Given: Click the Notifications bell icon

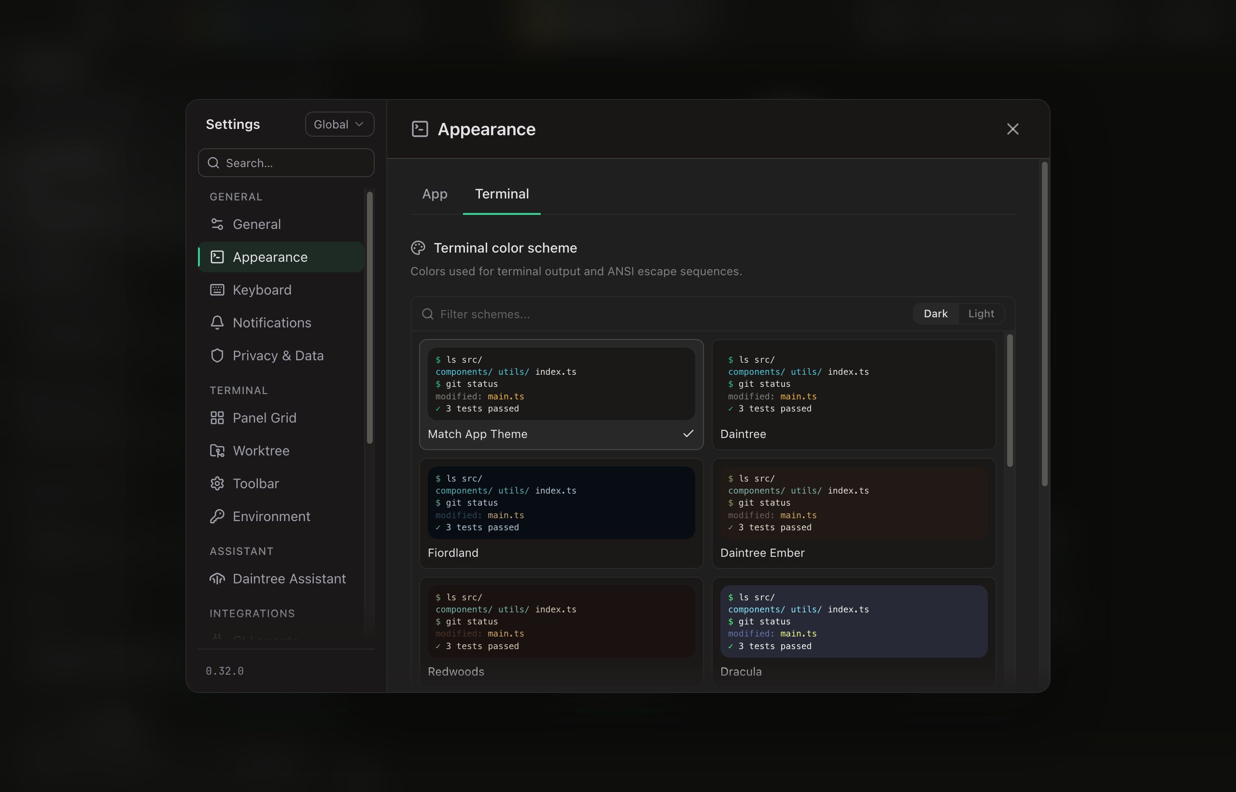Looking at the screenshot, I should (217, 323).
